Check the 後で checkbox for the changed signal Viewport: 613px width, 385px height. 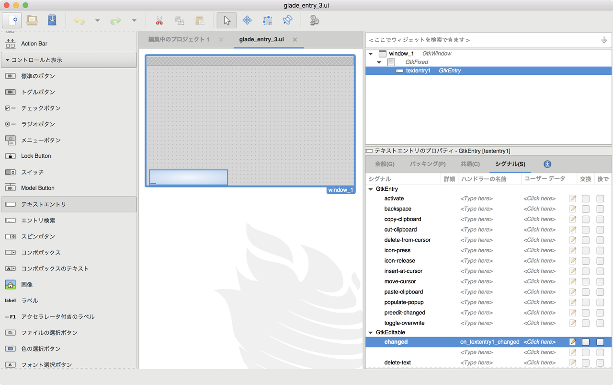click(600, 342)
